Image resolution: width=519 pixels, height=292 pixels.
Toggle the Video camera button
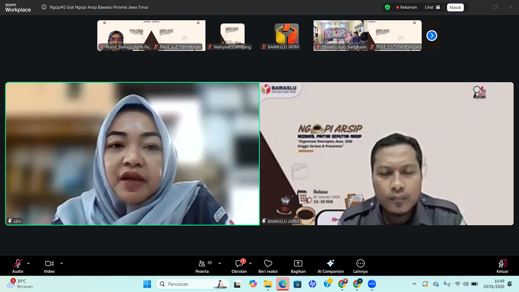click(49, 266)
